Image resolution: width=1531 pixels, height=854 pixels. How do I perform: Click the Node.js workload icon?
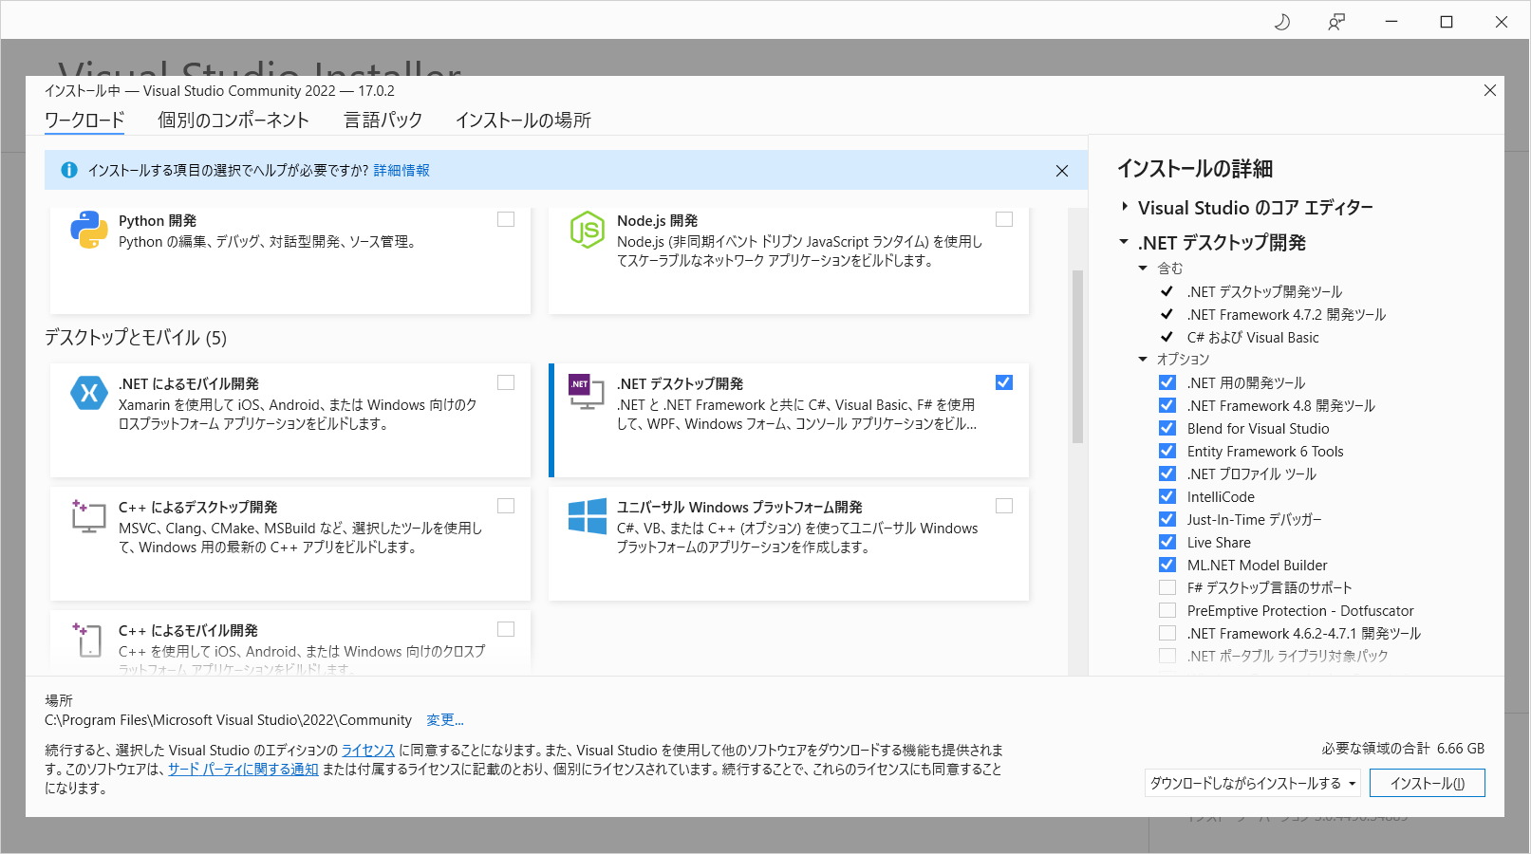click(x=587, y=230)
